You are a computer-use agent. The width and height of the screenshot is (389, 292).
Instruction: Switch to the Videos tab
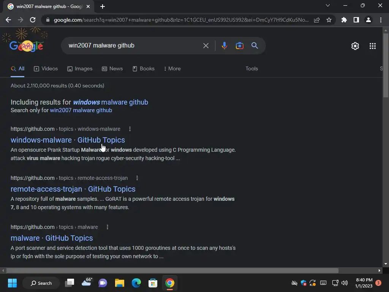[46, 69]
